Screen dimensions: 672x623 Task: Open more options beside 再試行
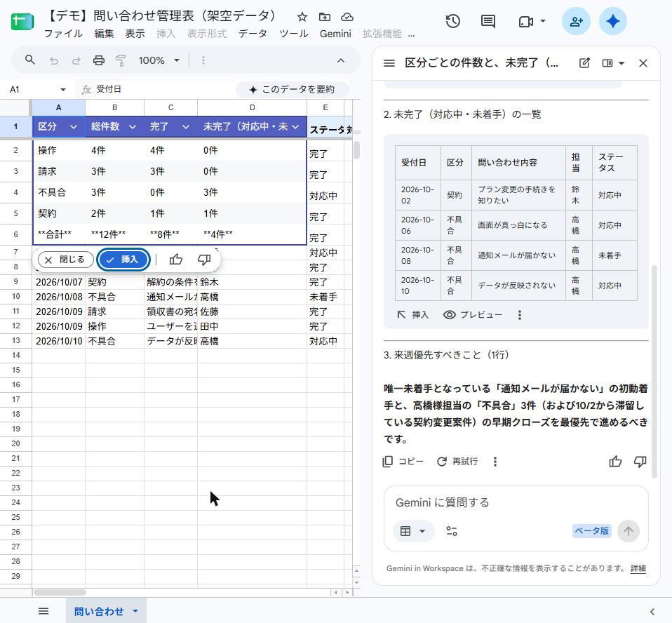click(x=495, y=462)
